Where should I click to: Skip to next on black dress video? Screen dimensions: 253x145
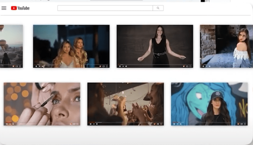coord(123,66)
